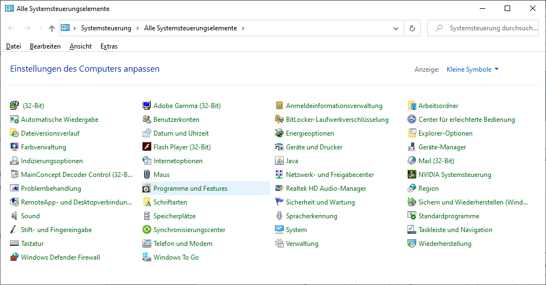The width and height of the screenshot is (546, 285).
Task: Open the Geräte-Manager icon
Action: [x=412, y=147]
